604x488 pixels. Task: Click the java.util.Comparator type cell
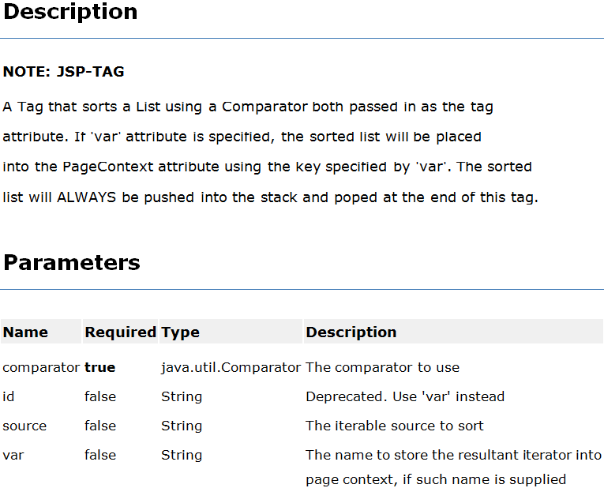(x=231, y=367)
